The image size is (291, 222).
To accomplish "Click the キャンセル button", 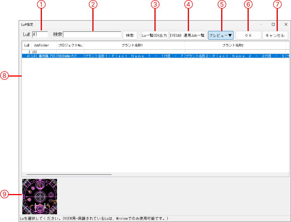I will (275, 35).
